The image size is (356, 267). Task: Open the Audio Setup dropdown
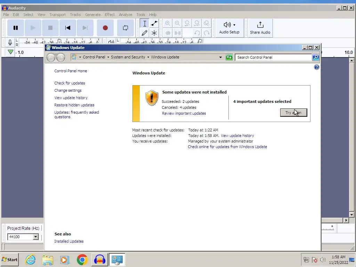point(229,28)
